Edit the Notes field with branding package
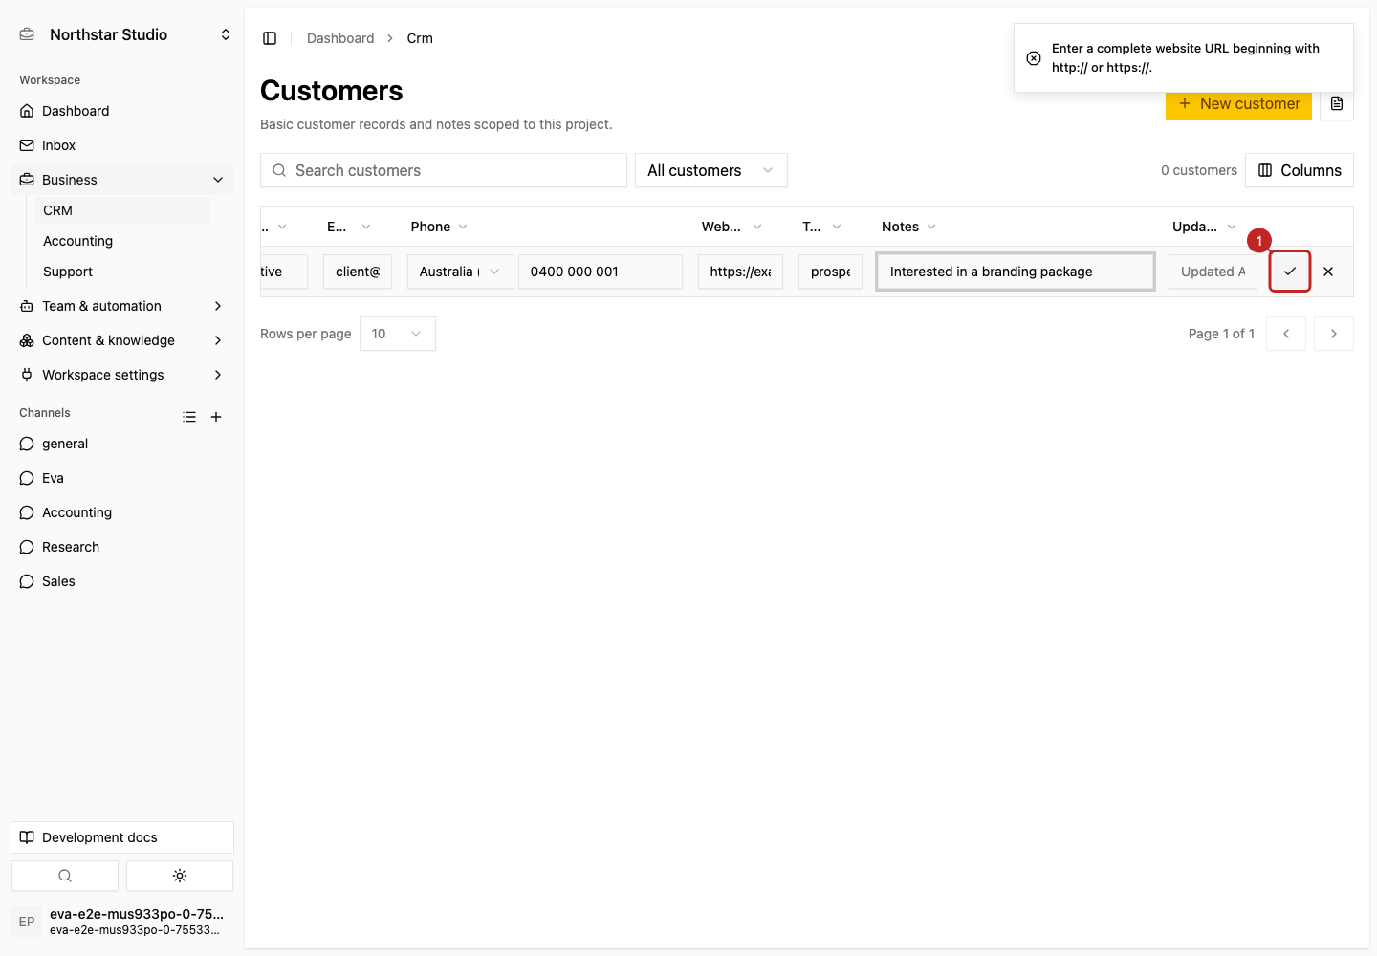 [x=1016, y=272]
